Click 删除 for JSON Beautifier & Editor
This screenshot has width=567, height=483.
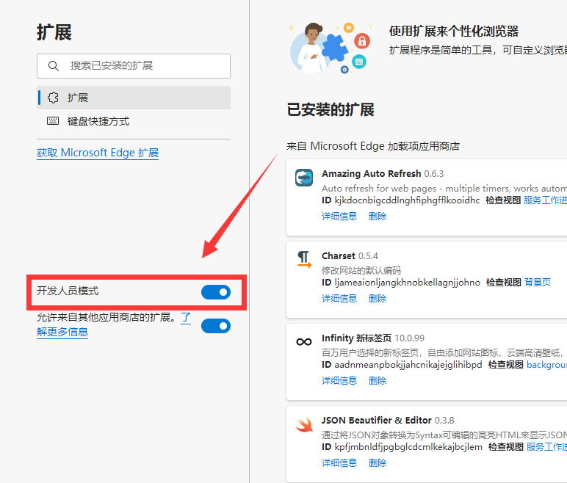(378, 462)
